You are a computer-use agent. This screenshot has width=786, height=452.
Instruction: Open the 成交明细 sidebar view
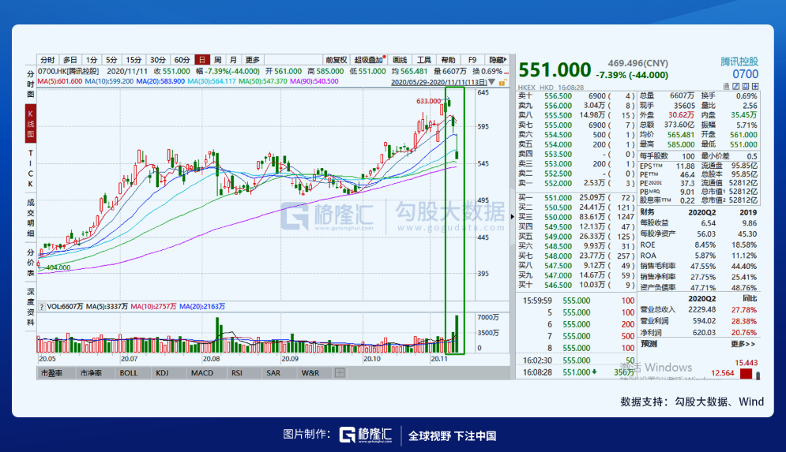click(31, 217)
